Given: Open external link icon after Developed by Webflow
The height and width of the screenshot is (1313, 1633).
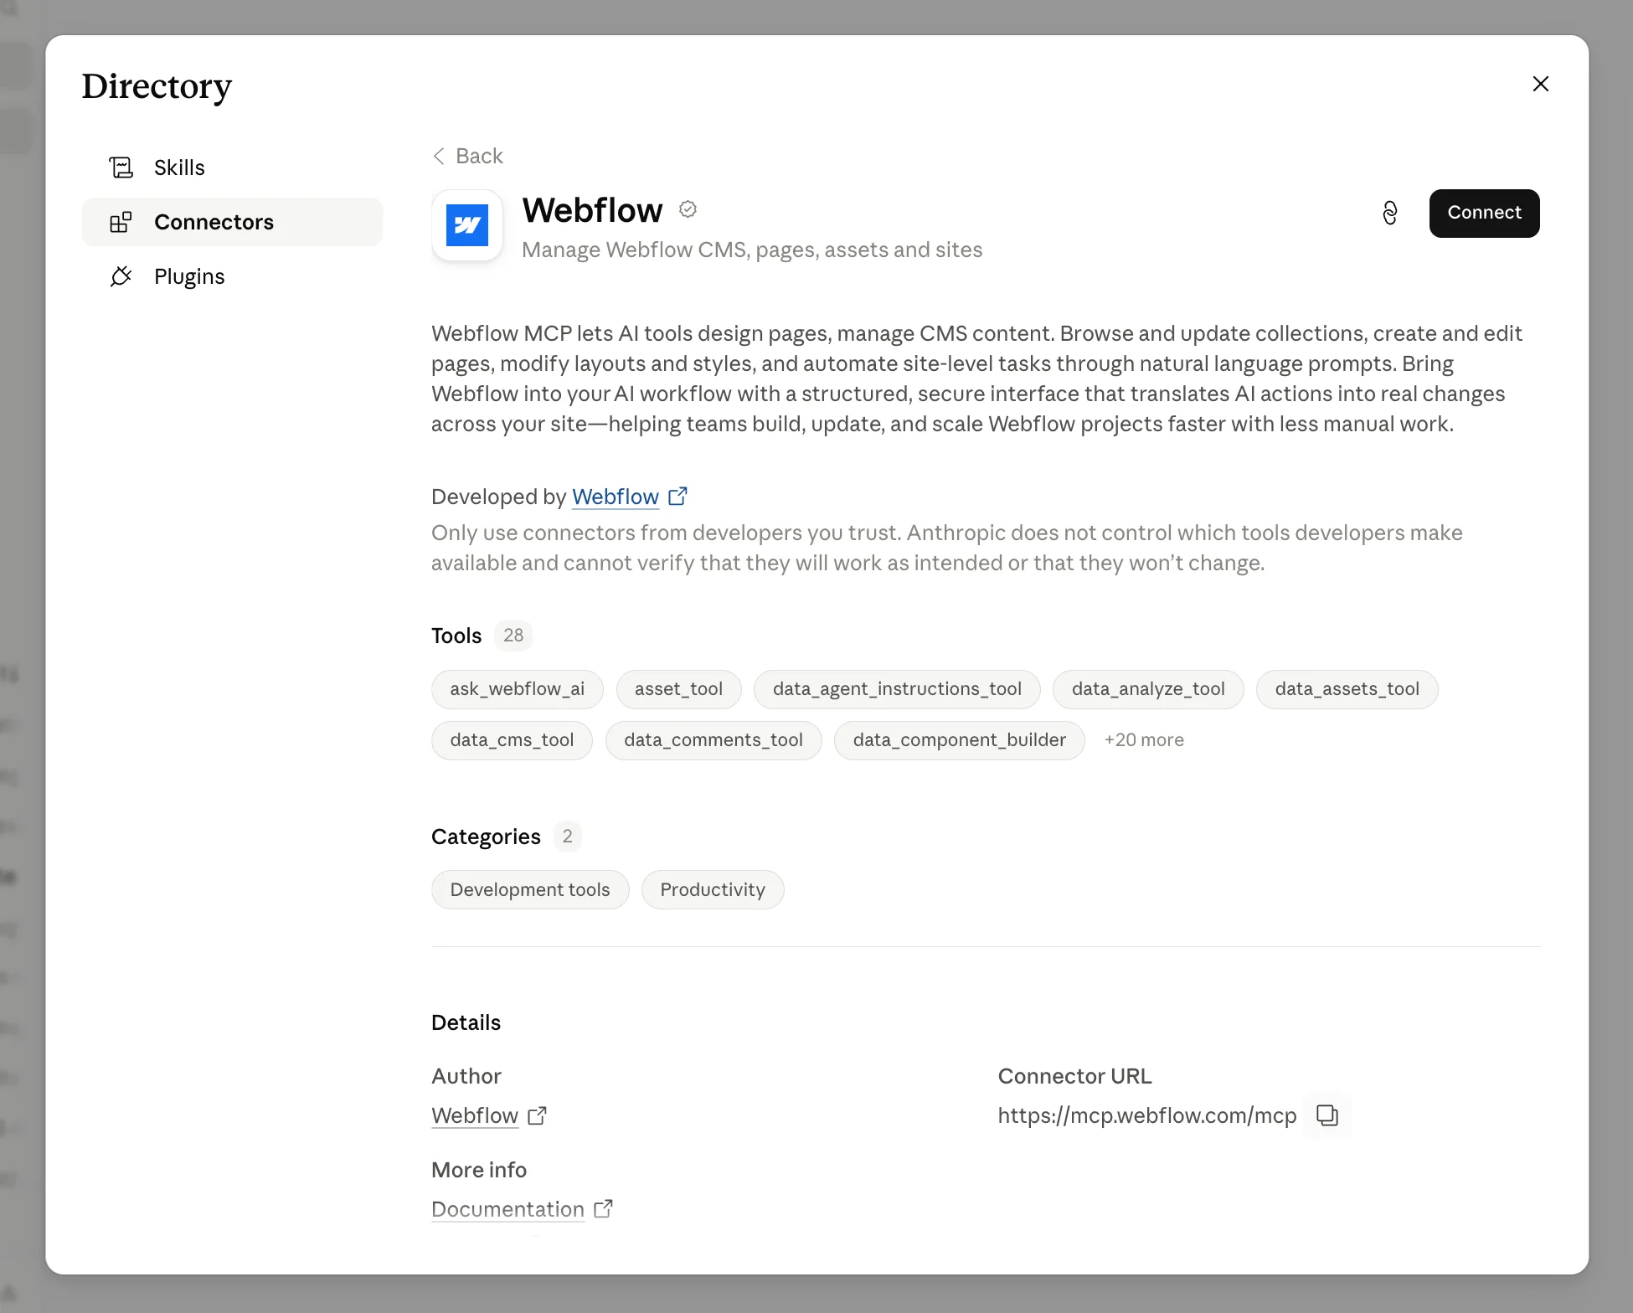Looking at the screenshot, I should [x=677, y=497].
